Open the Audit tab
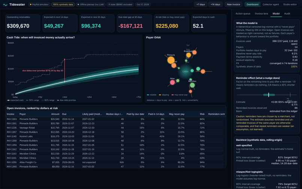 (x=287, y=14)
